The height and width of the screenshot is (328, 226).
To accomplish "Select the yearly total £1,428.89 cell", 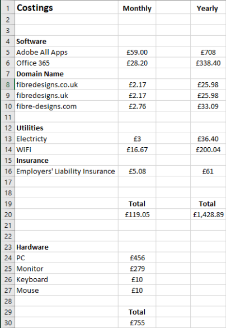I will click(208, 214).
